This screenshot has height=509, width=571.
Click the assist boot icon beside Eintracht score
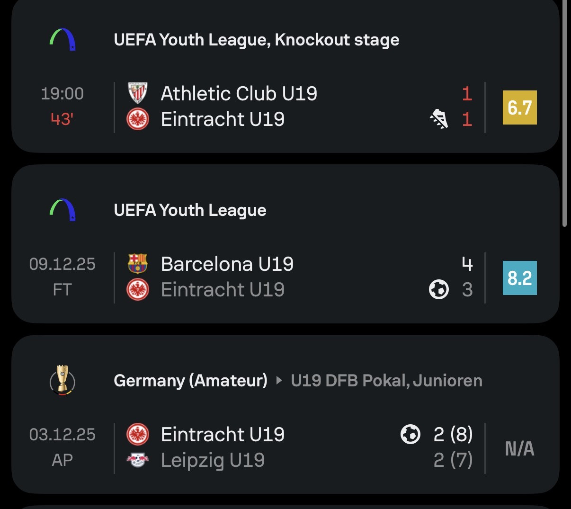[439, 119]
